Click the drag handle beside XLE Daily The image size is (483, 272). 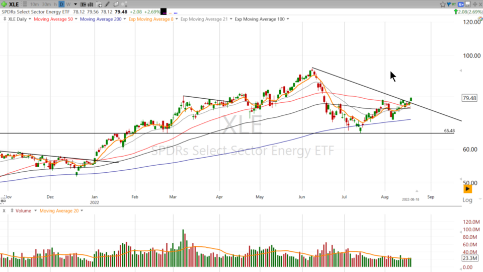click(5, 19)
